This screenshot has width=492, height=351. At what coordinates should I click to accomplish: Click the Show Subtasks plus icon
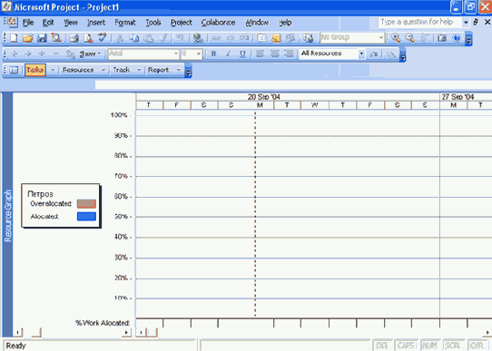(42, 54)
